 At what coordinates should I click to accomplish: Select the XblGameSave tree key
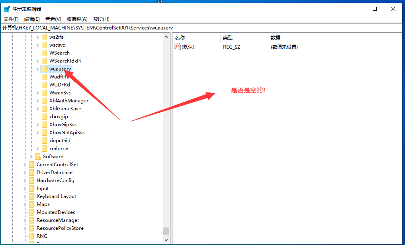pos(65,109)
